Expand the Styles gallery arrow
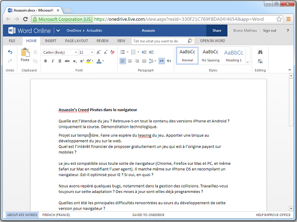The width and height of the screenshot is (297, 222). point(248,62)
